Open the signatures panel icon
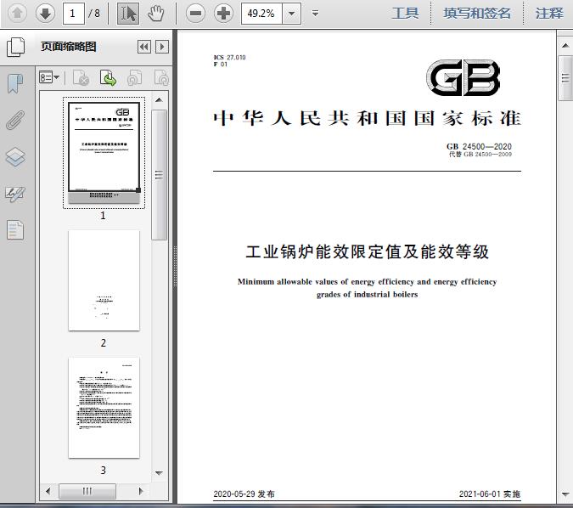 15,194
